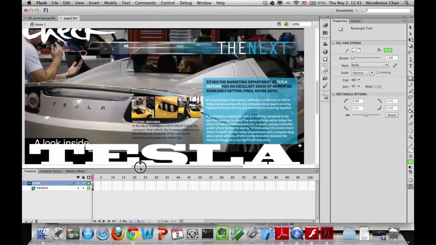Viewport: 436px width, 245px height.
Task: Toggle outline square for content layer
Action: tap(89, 188)
